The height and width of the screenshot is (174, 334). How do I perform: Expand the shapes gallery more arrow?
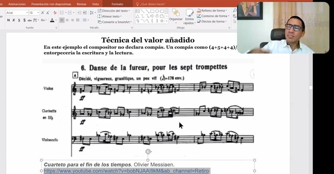pos(167,21)
